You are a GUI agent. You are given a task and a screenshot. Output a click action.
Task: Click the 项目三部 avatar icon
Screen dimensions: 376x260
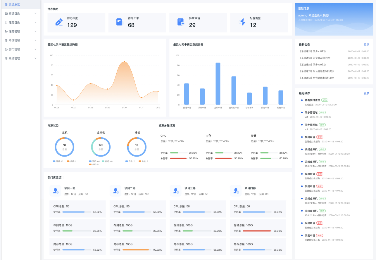point(176,191)
